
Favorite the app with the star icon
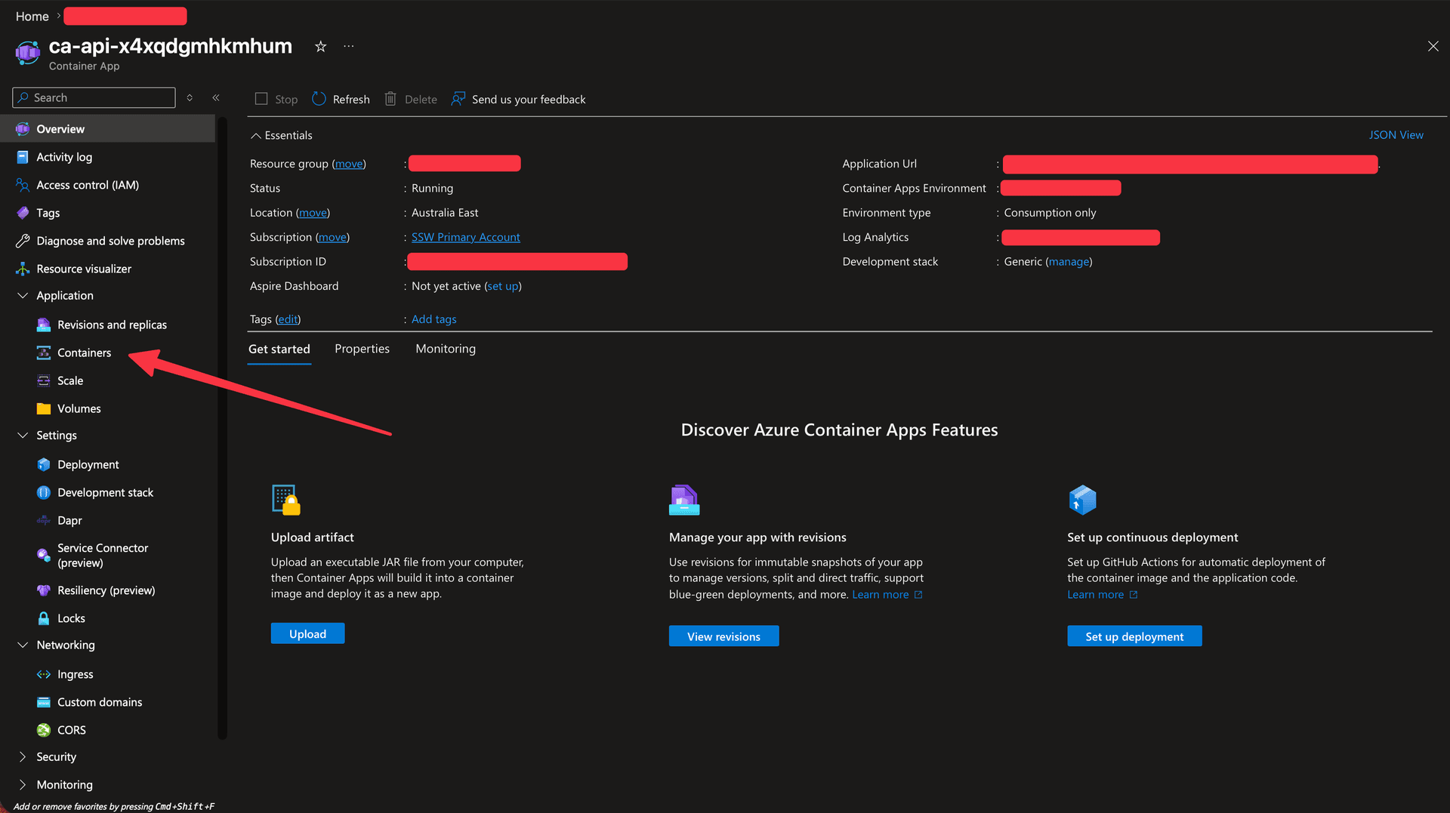(320, 47)
